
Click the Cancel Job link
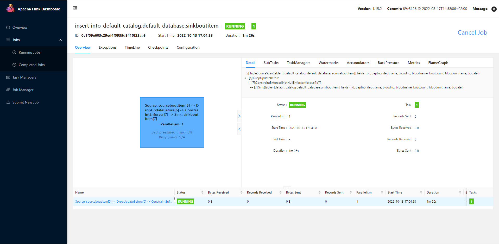pyautogui.click(x=472, y=33)
